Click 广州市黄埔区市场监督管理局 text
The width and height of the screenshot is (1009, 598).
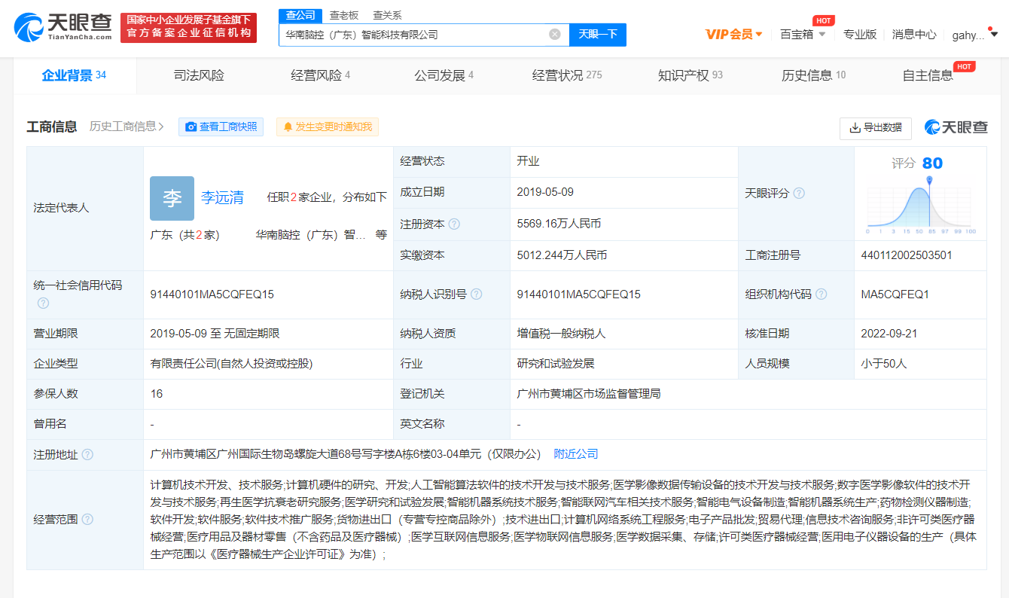coord(589,394)
